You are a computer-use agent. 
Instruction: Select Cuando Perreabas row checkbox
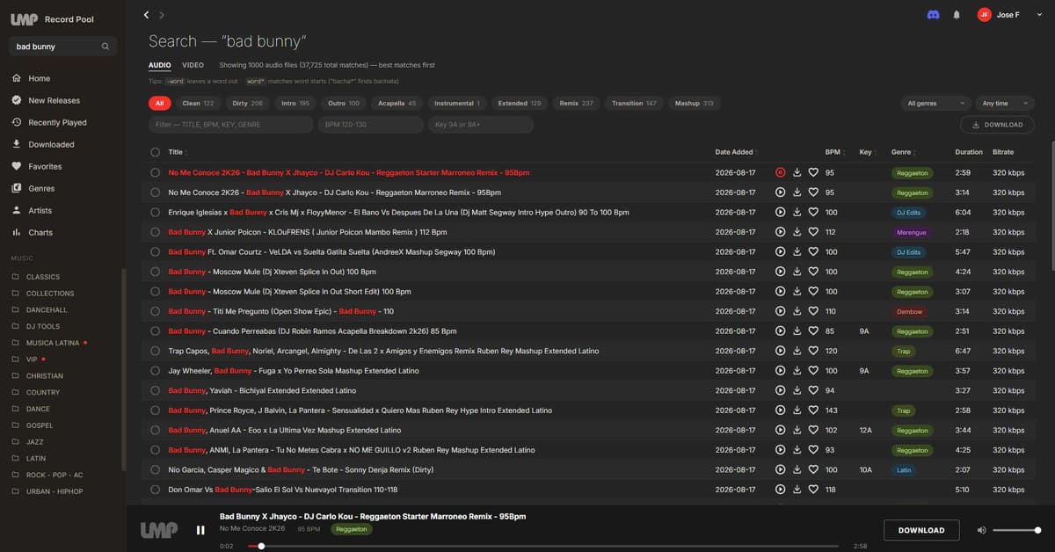pos(156,331)
